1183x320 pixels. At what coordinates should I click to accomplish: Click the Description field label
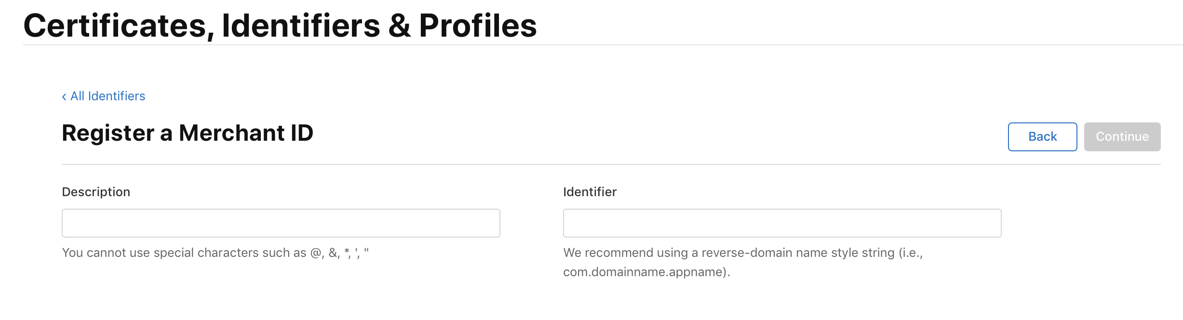96,192
